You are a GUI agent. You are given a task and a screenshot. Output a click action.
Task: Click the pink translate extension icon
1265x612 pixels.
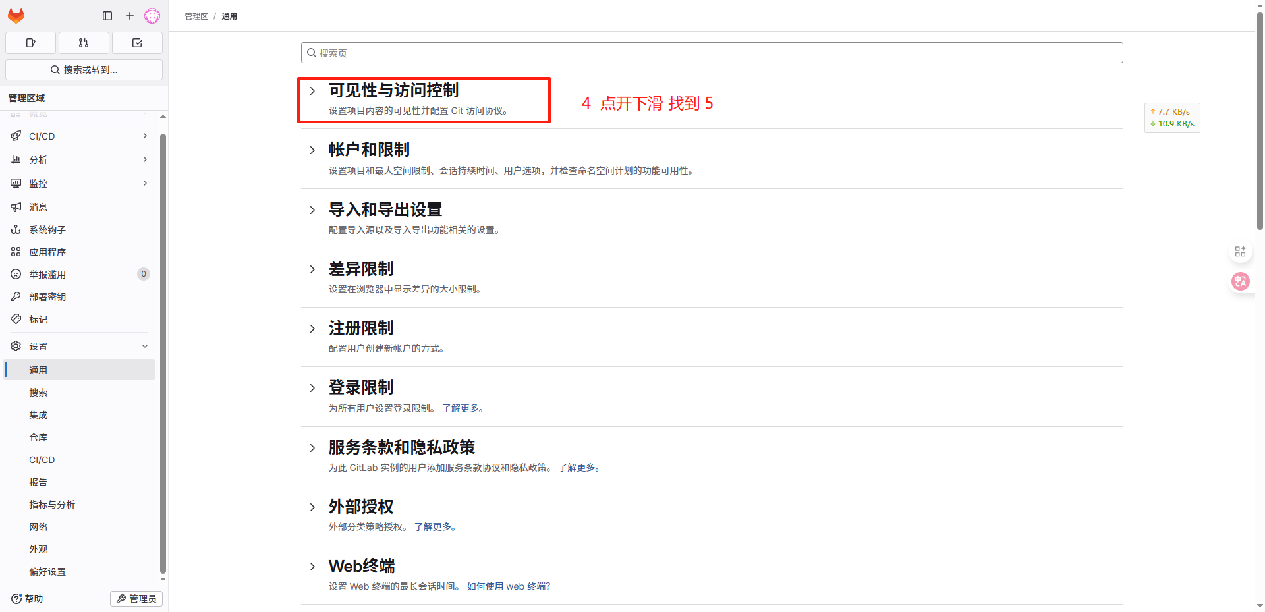tap(1241, 281)
